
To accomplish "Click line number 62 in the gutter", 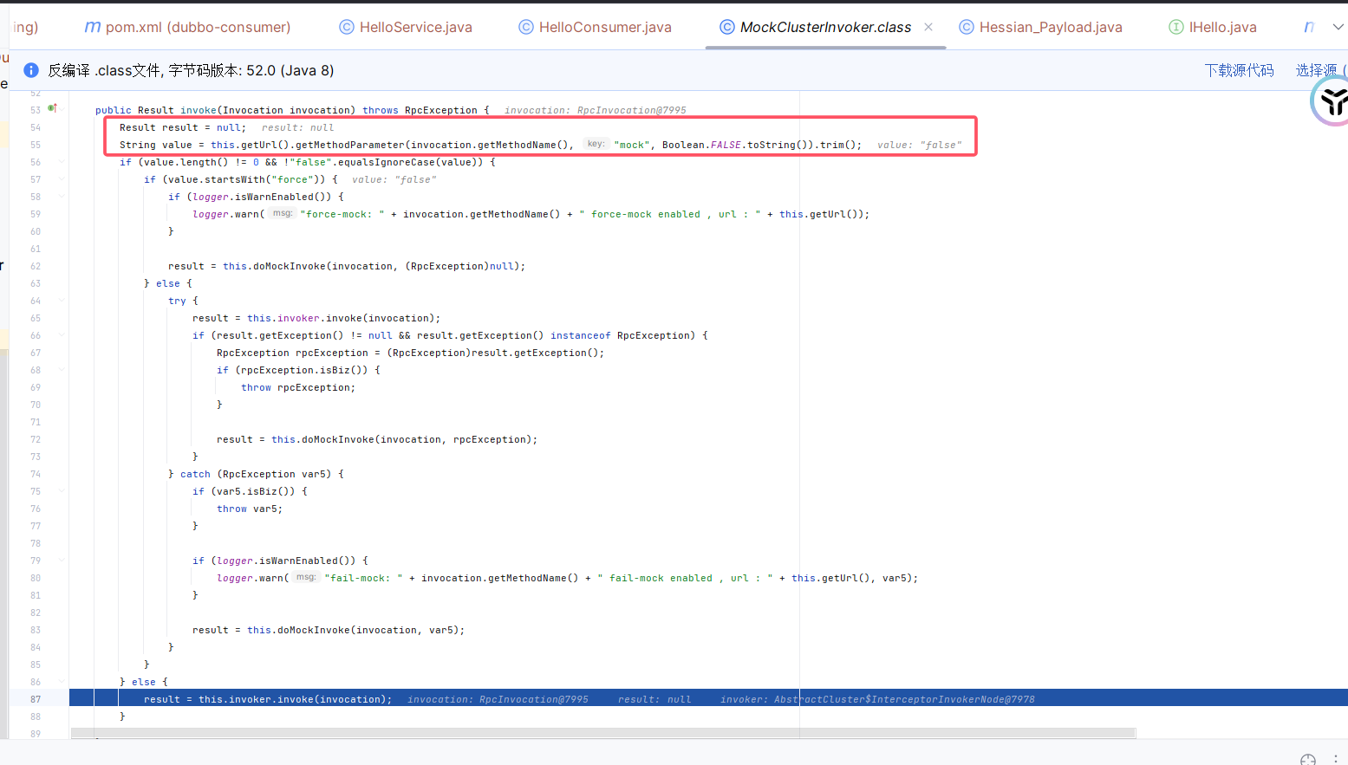I will click(36, 266).
